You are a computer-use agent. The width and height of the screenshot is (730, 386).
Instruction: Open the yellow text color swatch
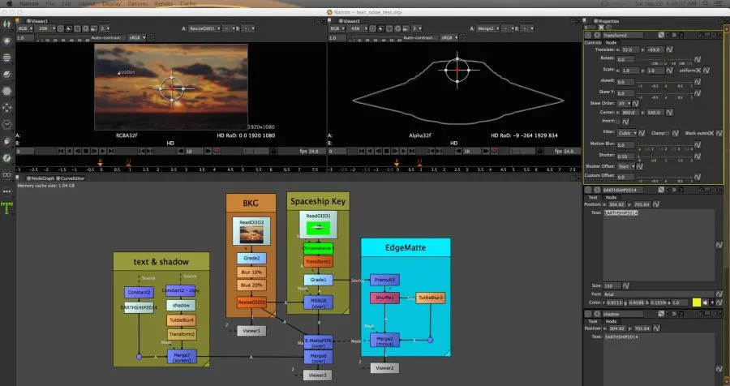(x=696, y=302)
